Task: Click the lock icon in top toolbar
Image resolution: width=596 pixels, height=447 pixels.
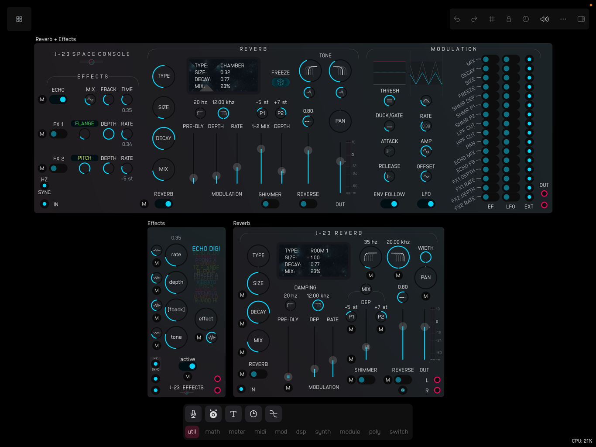Action: (x=509, y=19)
